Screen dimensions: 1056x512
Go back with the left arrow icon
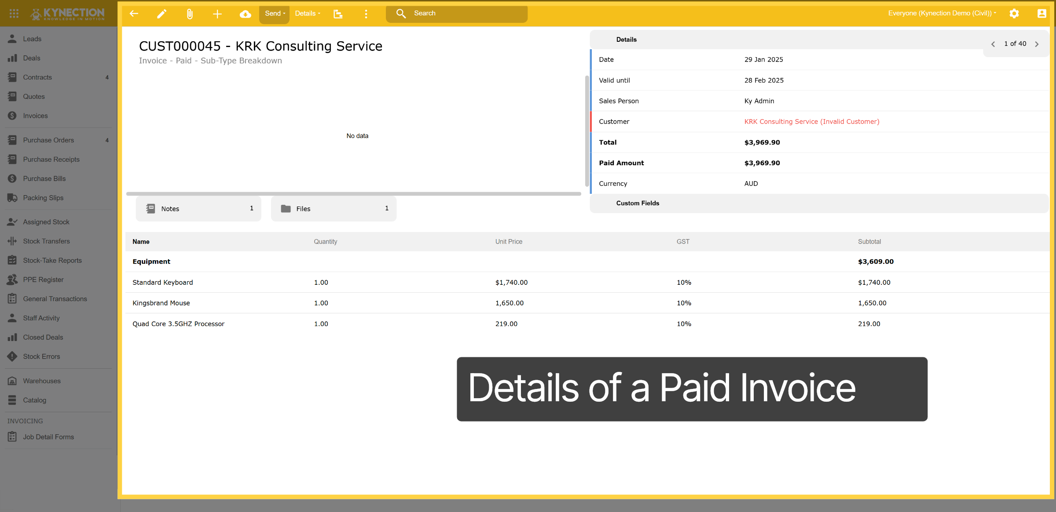134,14
